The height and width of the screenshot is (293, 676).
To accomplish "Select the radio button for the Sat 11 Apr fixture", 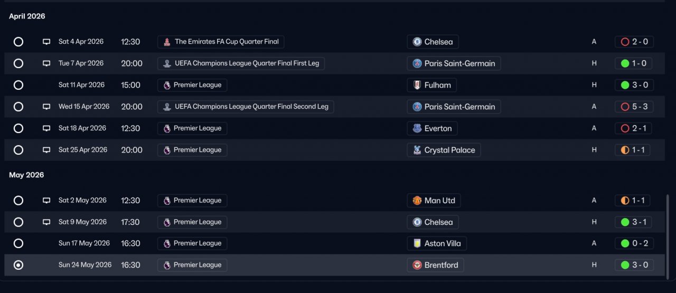I will point(18,85).
